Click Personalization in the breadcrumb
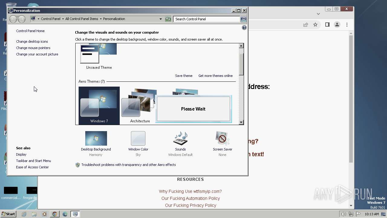 tap(114, 19)
